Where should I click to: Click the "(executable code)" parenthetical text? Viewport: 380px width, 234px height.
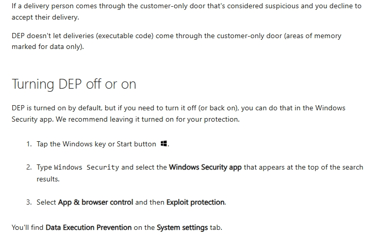click(125, 36)
